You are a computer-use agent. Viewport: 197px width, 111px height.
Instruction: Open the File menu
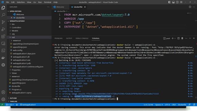[7, 2]
